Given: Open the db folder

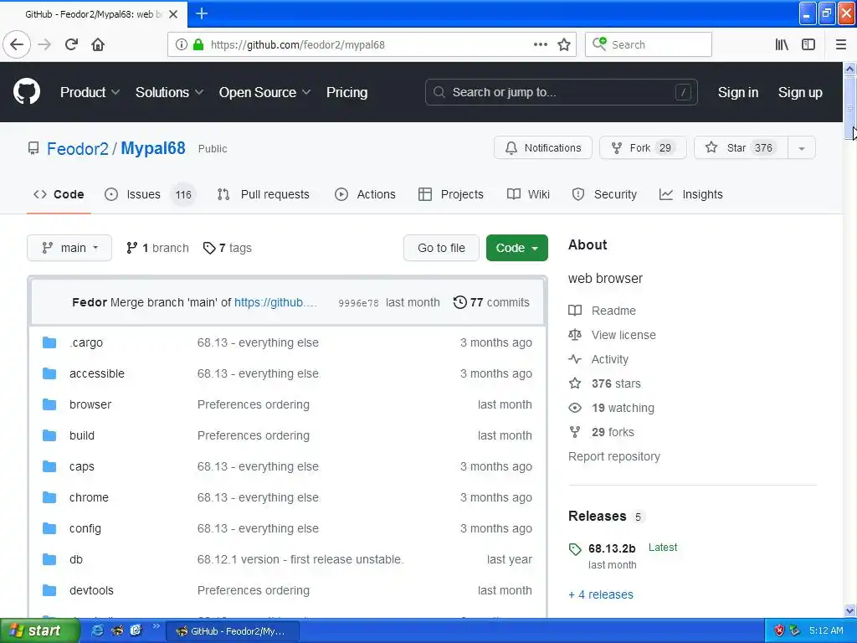Looking at the screenshot, I should click(76, 559).
